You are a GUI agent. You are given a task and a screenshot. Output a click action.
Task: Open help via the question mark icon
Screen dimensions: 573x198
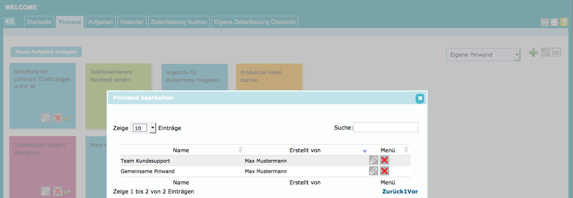[x=564, y=22]
